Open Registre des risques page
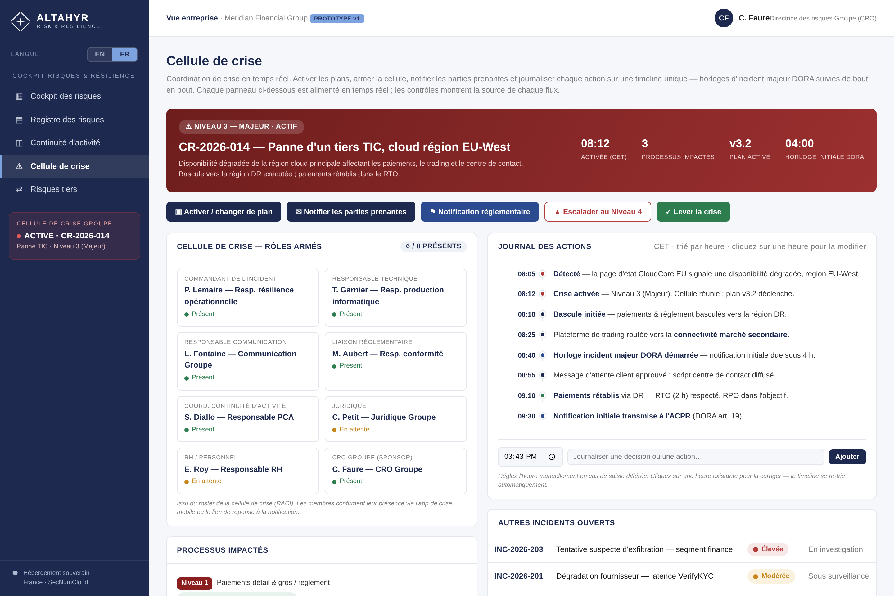Image resolution: width=894 pixels, height=596 pixels. coord(74,120)
